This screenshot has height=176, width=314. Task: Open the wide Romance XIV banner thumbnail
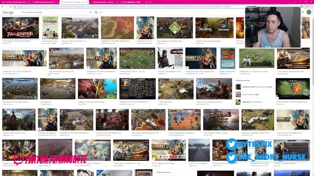(24, 58)
